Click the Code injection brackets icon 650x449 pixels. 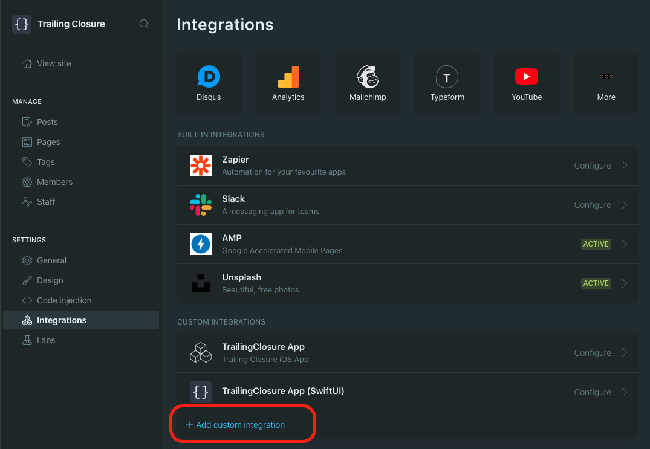click(27, 300)
